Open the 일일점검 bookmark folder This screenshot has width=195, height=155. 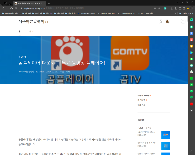[59, 13]
